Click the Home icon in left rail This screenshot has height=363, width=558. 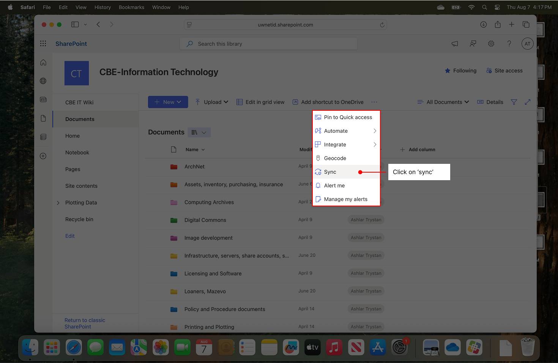tap(43, 62)
